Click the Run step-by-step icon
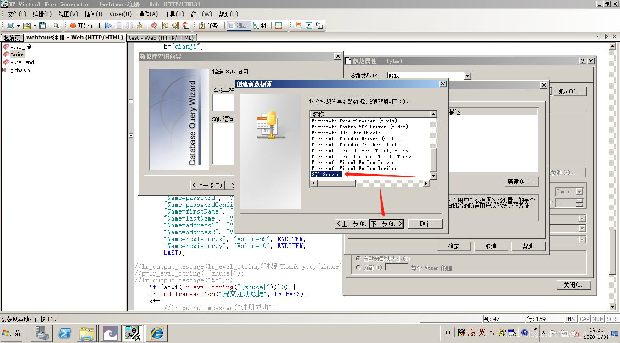Screen dimensions: 620x343 click(140, 26)
